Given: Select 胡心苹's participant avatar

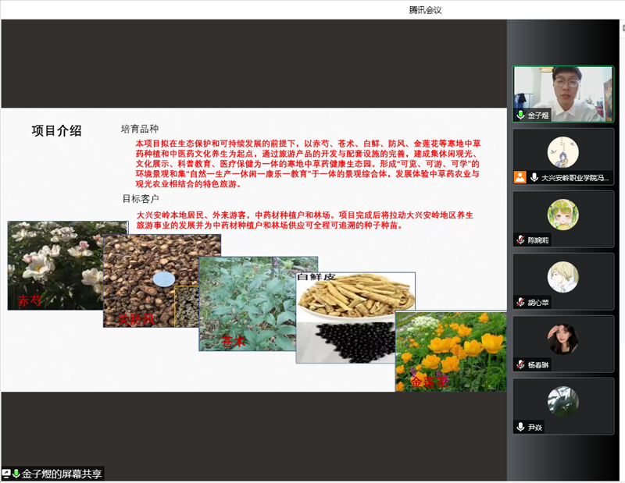Looking at the screenshot, I should tap(562, 277).
